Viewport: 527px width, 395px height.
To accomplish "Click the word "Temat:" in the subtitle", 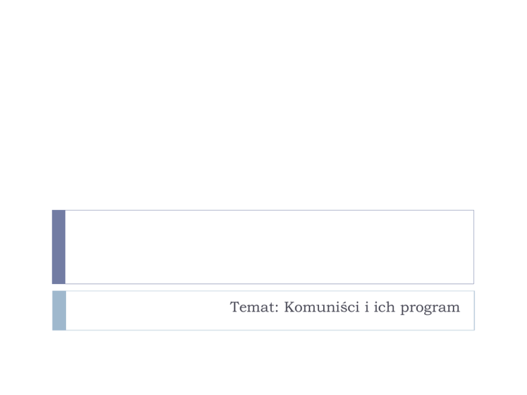I will pos(250,308).
